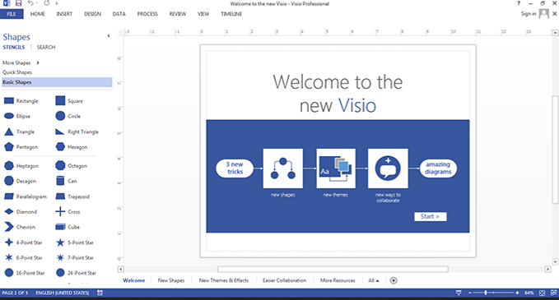
Task: Open the Undo history dropdown arrow
Action: coord(36,3)
